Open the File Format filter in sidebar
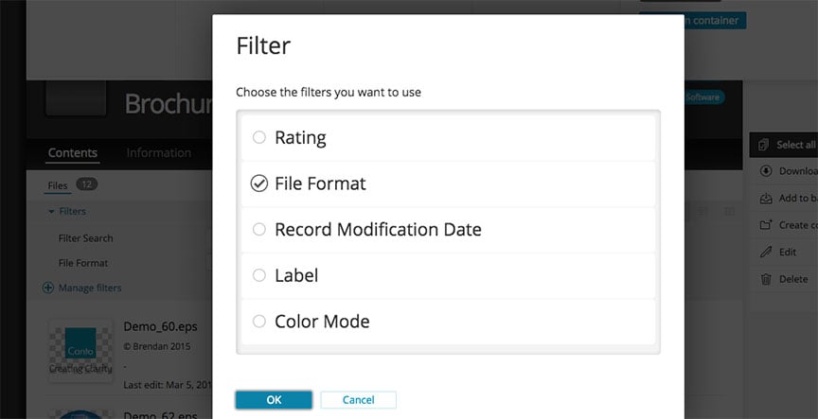Viewport: 818px width, 419px height. click(x=83, y=263)
